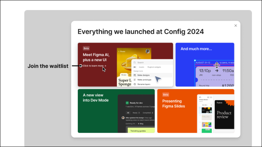Open the 'A new view into Dev Mode' card

pyautogui.click(x=116, y=111)
